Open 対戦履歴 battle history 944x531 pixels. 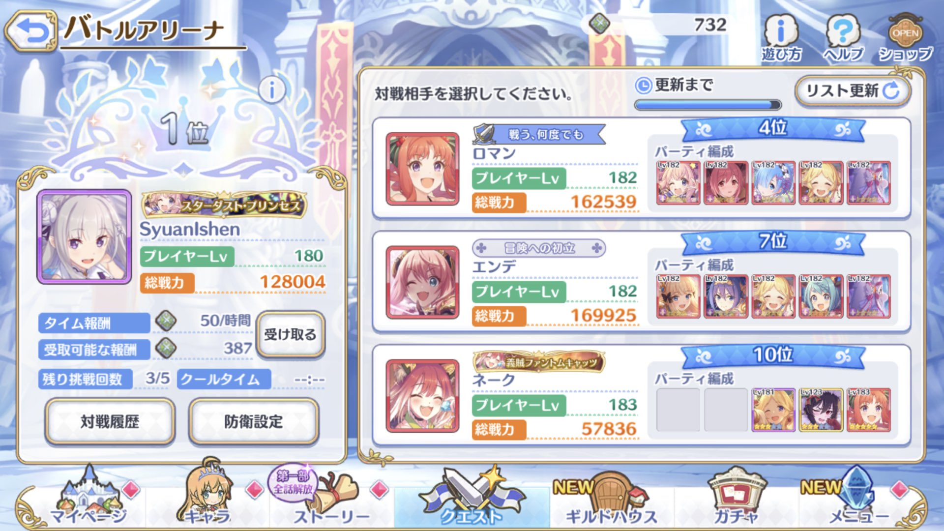click(x=110, y=421)
